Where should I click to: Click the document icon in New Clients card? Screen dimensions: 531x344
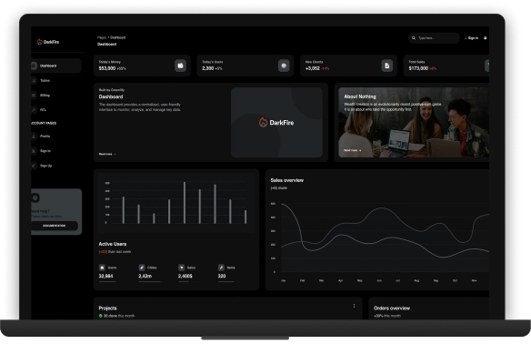point(387,66)
